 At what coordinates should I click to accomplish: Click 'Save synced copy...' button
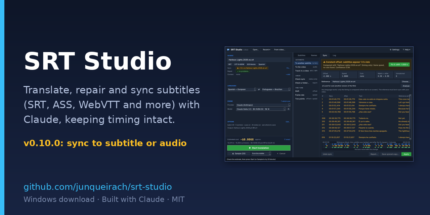point(390,154)
